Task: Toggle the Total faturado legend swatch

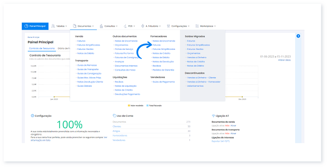Action: (x=148, y=105)
